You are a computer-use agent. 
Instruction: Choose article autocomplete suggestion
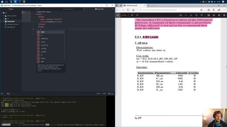[x=51, y=45]
